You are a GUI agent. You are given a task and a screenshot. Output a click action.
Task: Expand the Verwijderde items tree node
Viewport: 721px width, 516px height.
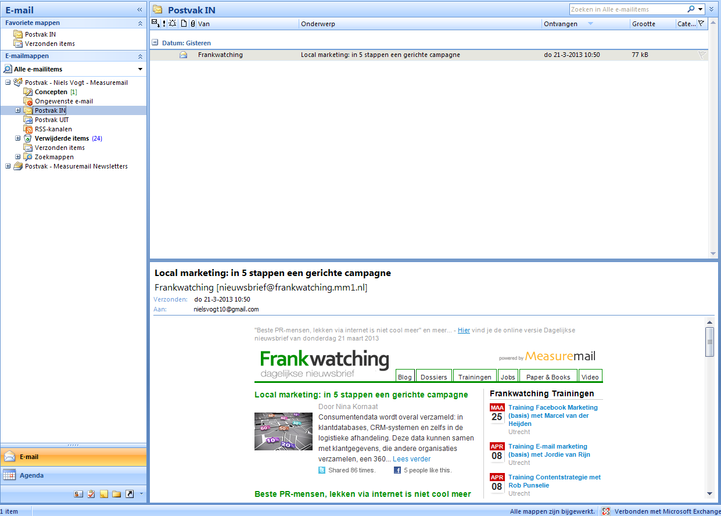pos(17,138)
